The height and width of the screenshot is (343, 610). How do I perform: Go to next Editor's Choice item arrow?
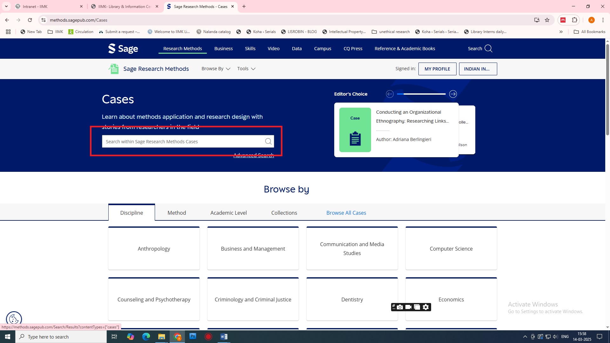pos(453,94)
